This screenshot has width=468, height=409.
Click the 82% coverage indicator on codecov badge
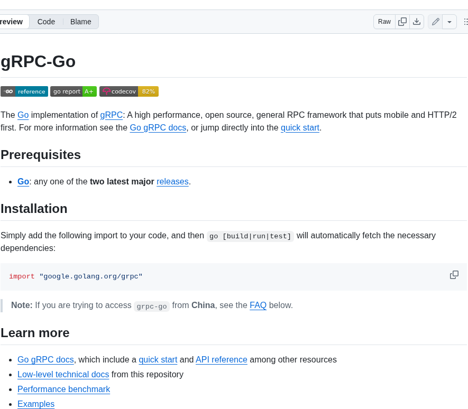coord(148,91)
